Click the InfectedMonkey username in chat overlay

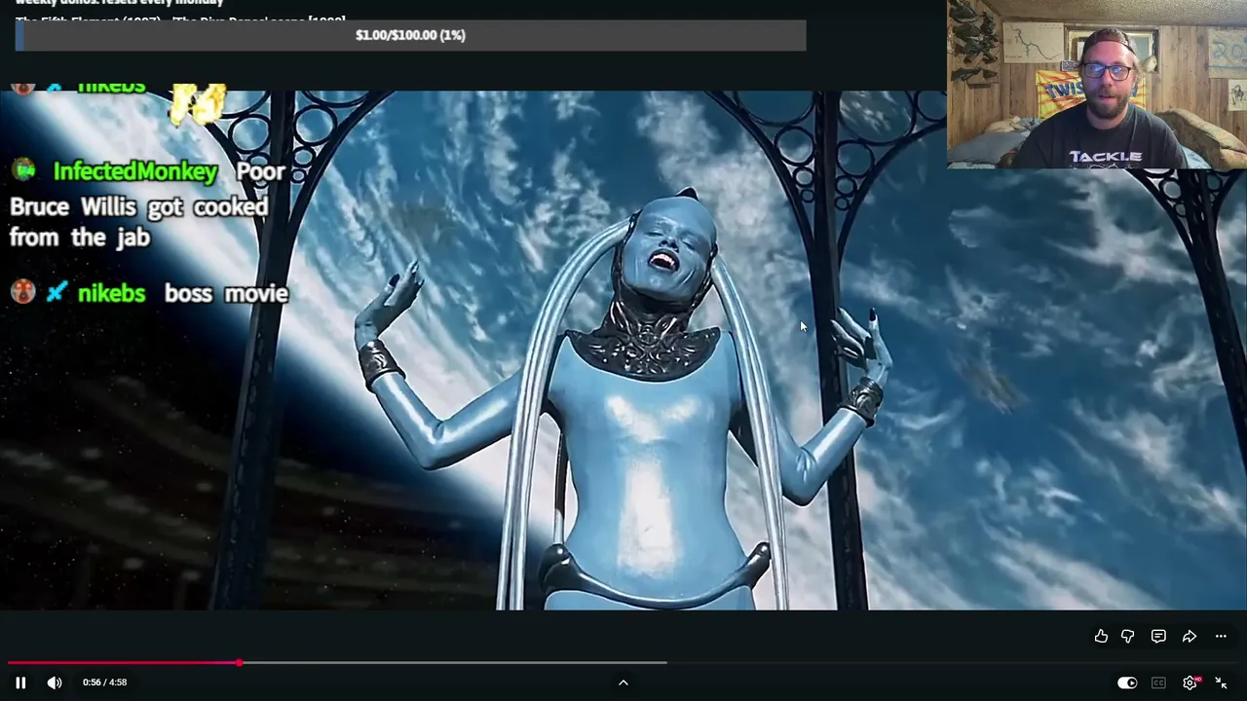pos(135,171)
